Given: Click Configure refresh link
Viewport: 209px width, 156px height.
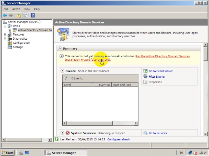Looking at the screenshot, I should (119, 139).
